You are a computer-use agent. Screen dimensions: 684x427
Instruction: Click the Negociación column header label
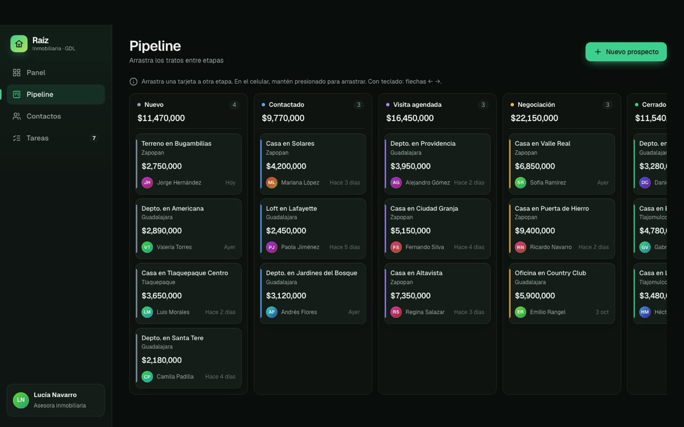(536, 105)
